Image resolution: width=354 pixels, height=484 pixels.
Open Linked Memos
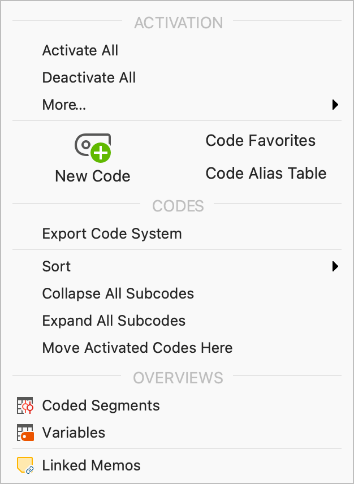point(91,465)
